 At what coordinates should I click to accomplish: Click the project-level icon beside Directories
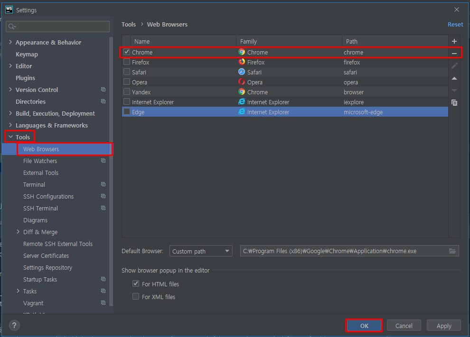[x=103, y=101]
